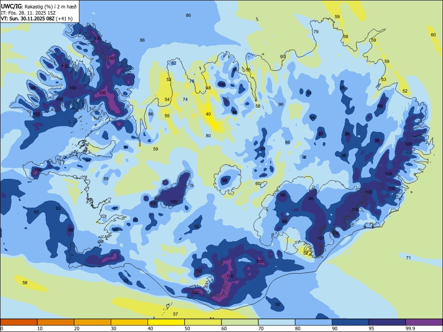Click the pale blue 70–80 legend swatch

coord(276,322)
